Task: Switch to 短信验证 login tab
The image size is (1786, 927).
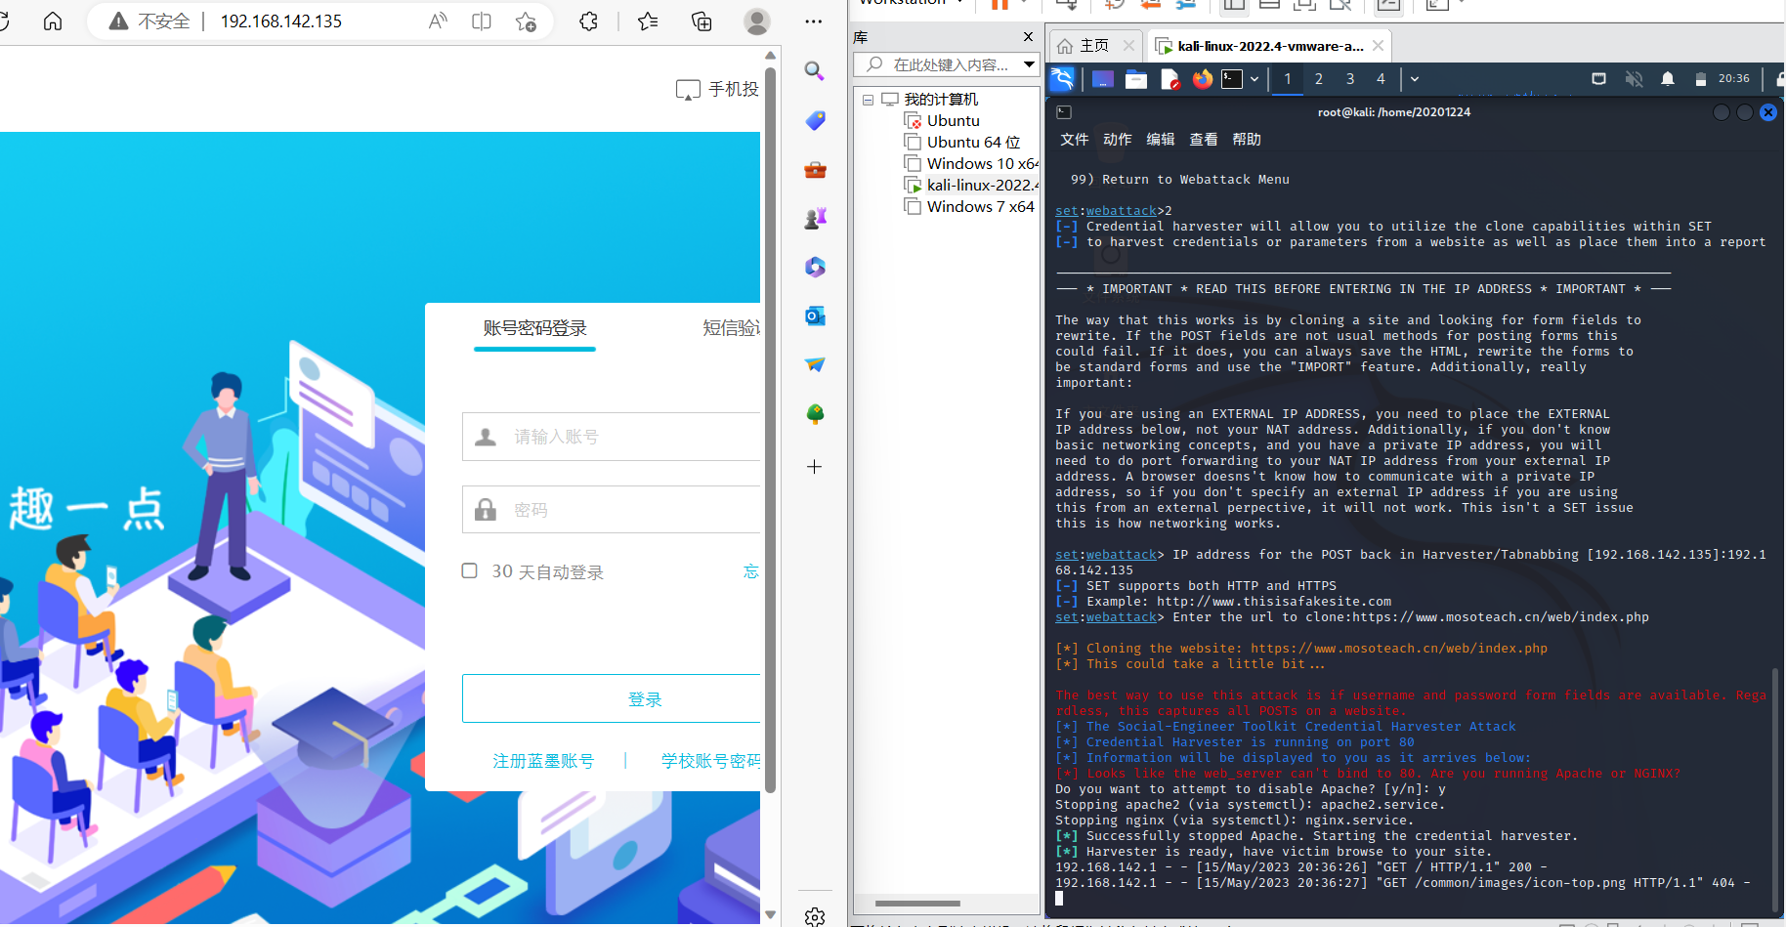Action: click(x=731, y=328)
